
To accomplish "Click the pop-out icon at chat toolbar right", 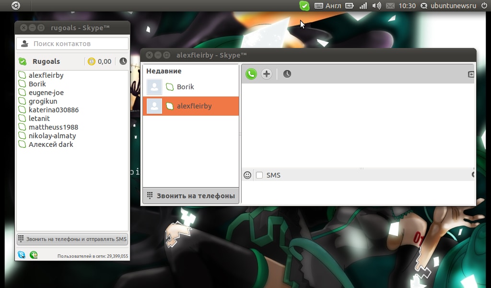I will click(x=471, y=74).
